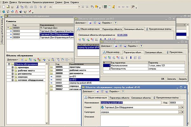Click the Наименование input field
This screenshot has height=127, width=191.
tap(131, 103)
